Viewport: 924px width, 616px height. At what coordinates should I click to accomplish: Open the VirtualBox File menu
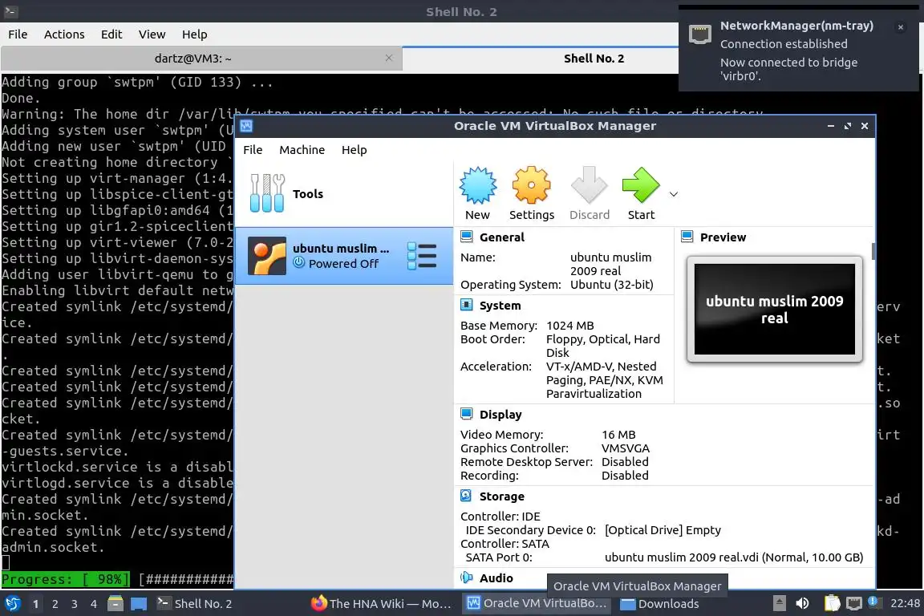253,150
